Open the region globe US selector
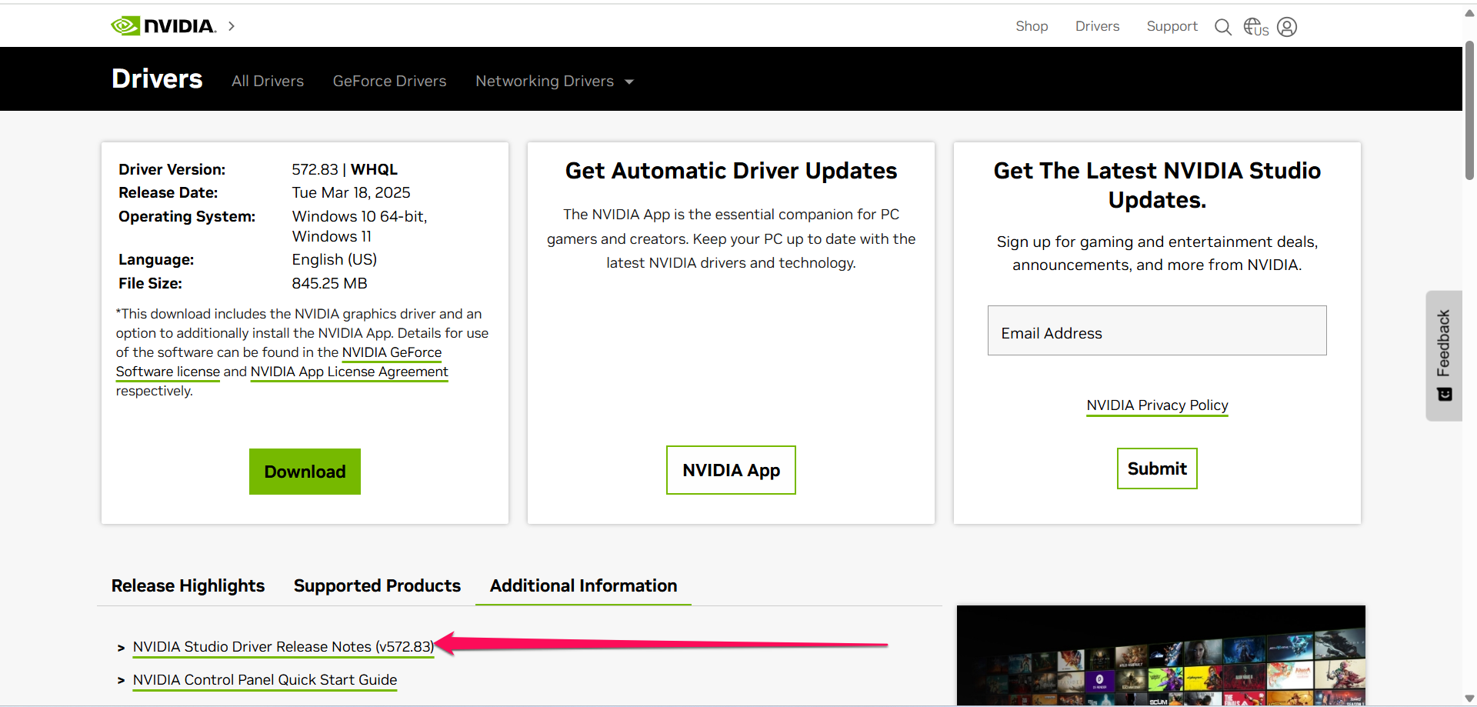 tap(1255, 27)
